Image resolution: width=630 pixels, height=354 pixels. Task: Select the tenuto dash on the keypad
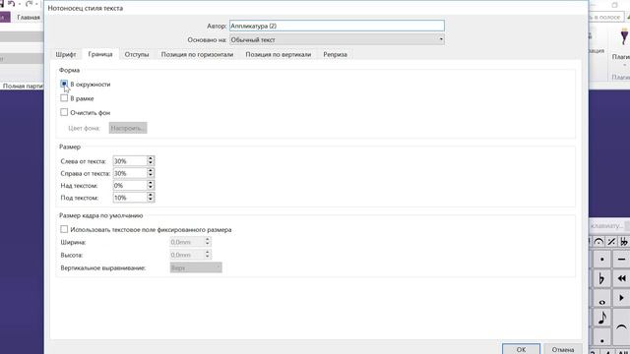(x=621, y=260)
